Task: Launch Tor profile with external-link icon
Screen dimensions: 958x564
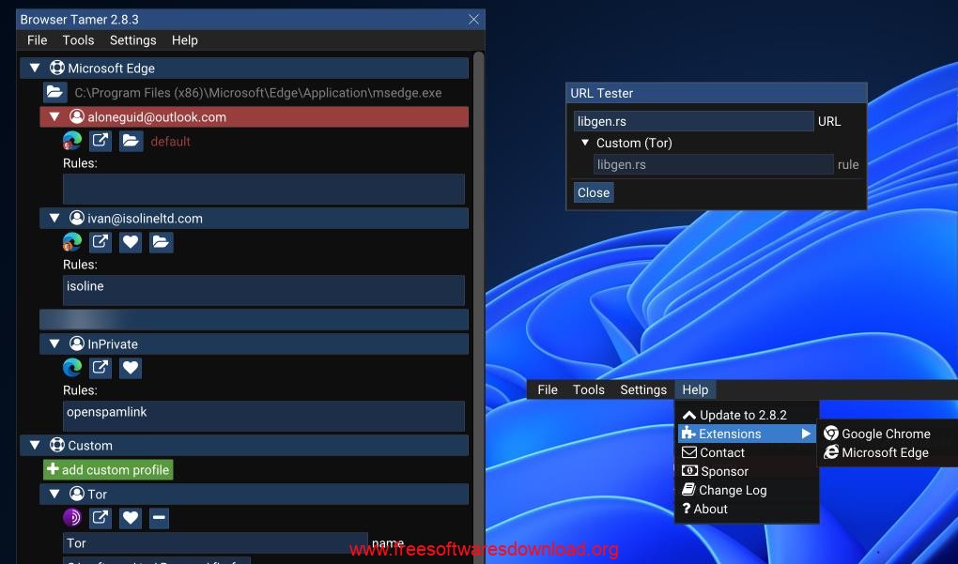Action: click(x=100, y=518)
